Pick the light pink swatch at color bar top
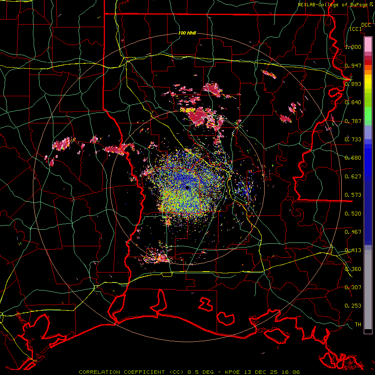Viewport: 375px width, 375px height. tap(368, 44)
